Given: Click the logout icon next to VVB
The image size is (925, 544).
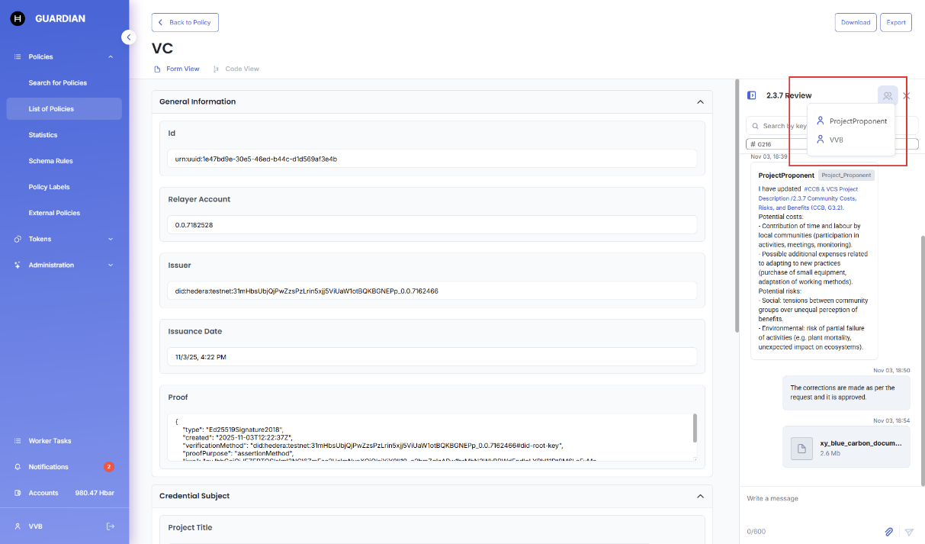Looking at the screenshot, I should pyautogui.click(x=111, y=526).
